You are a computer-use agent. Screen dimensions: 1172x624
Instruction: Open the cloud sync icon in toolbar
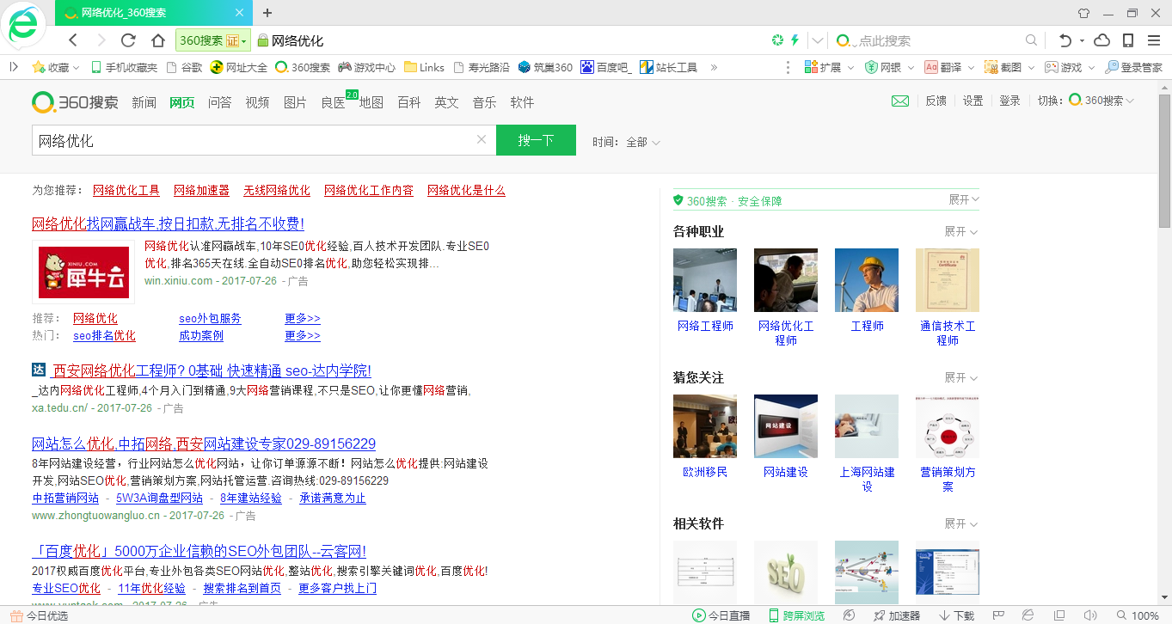[1102, 40]
